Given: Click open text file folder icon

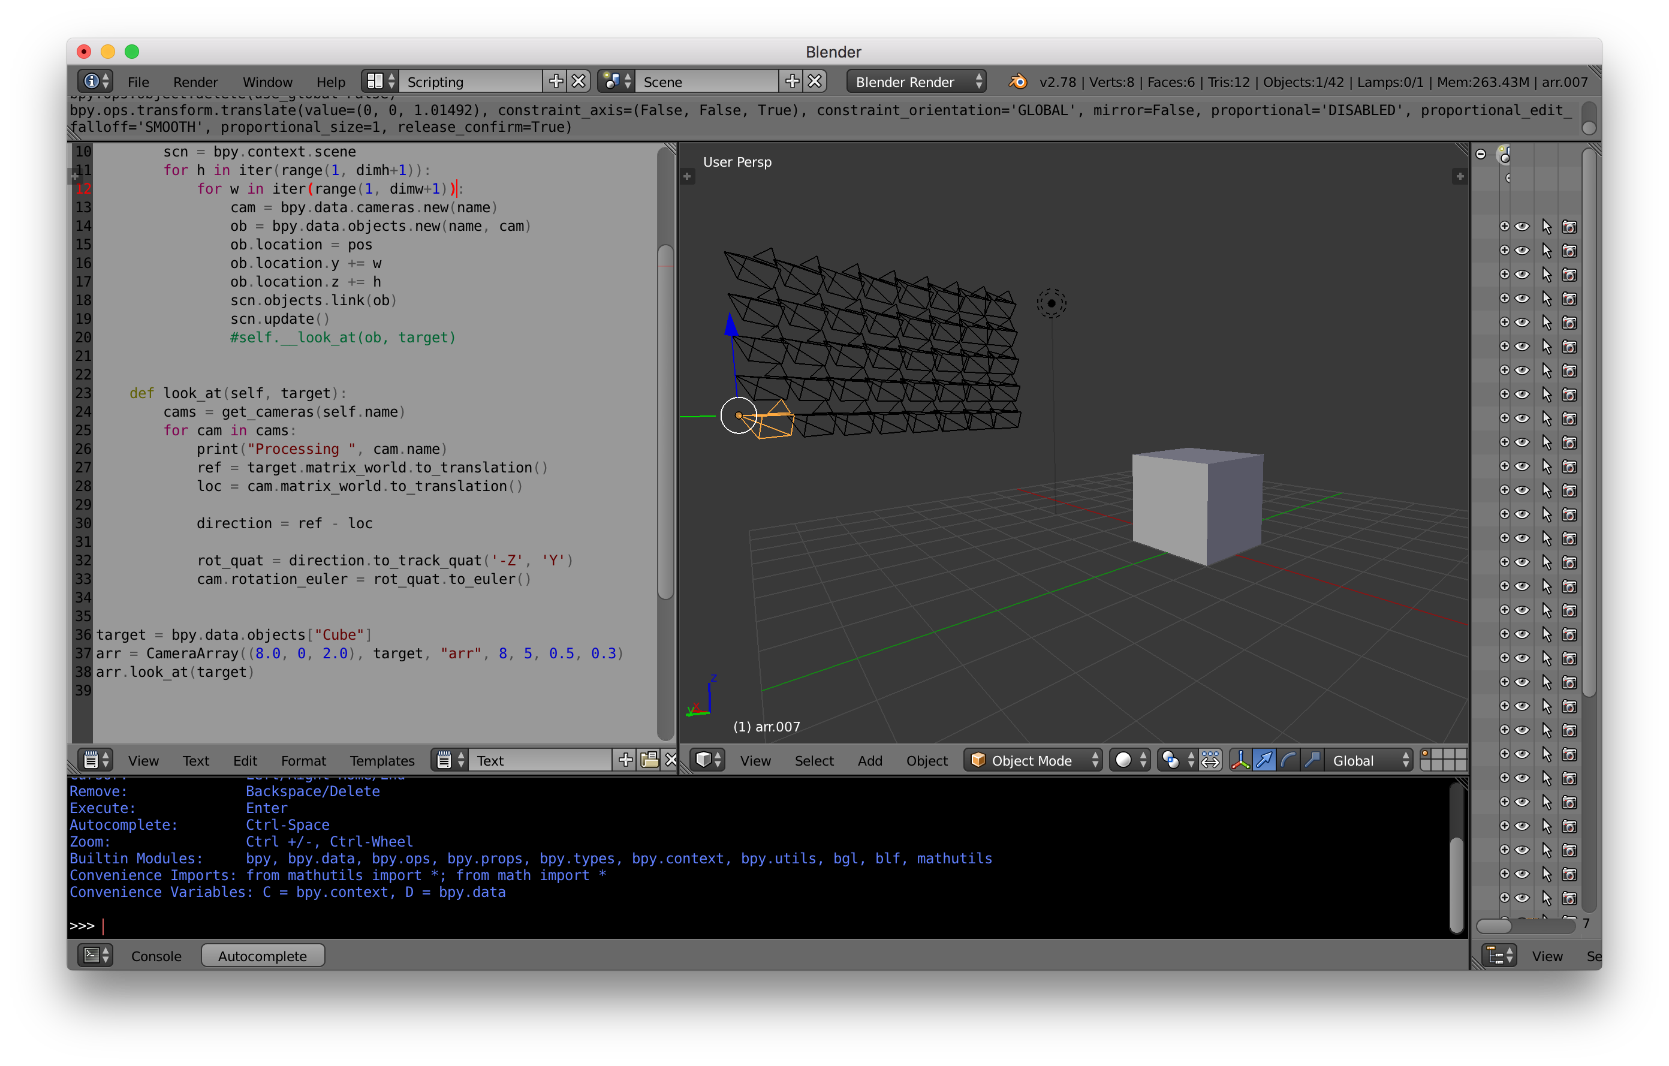Looking at the screenshot, I should (x=649, y=760).
